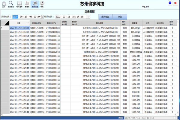
Task: Open the 物料清单 toolbar icon
Action: [x=19, y=4]
